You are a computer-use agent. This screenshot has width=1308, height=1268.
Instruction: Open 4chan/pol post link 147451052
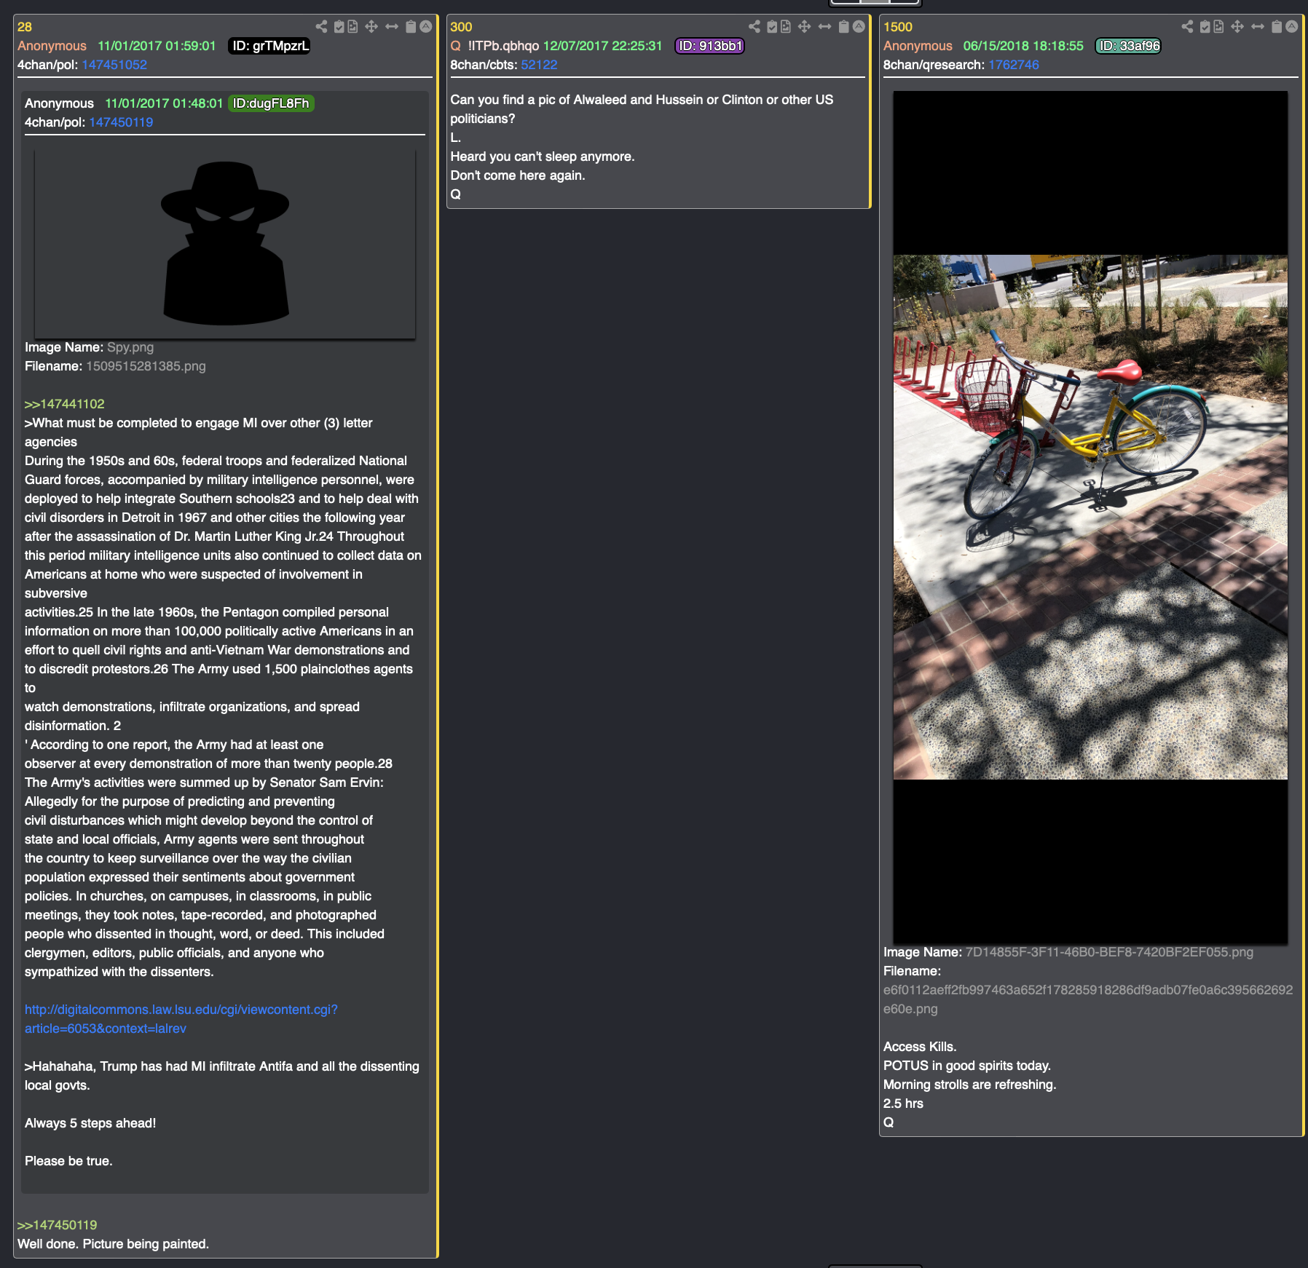tap(114, 65)
